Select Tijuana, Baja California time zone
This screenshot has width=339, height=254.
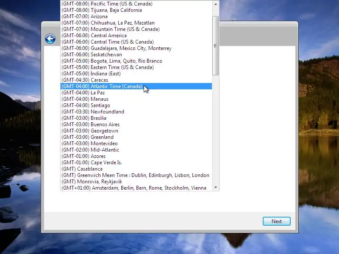136,10
